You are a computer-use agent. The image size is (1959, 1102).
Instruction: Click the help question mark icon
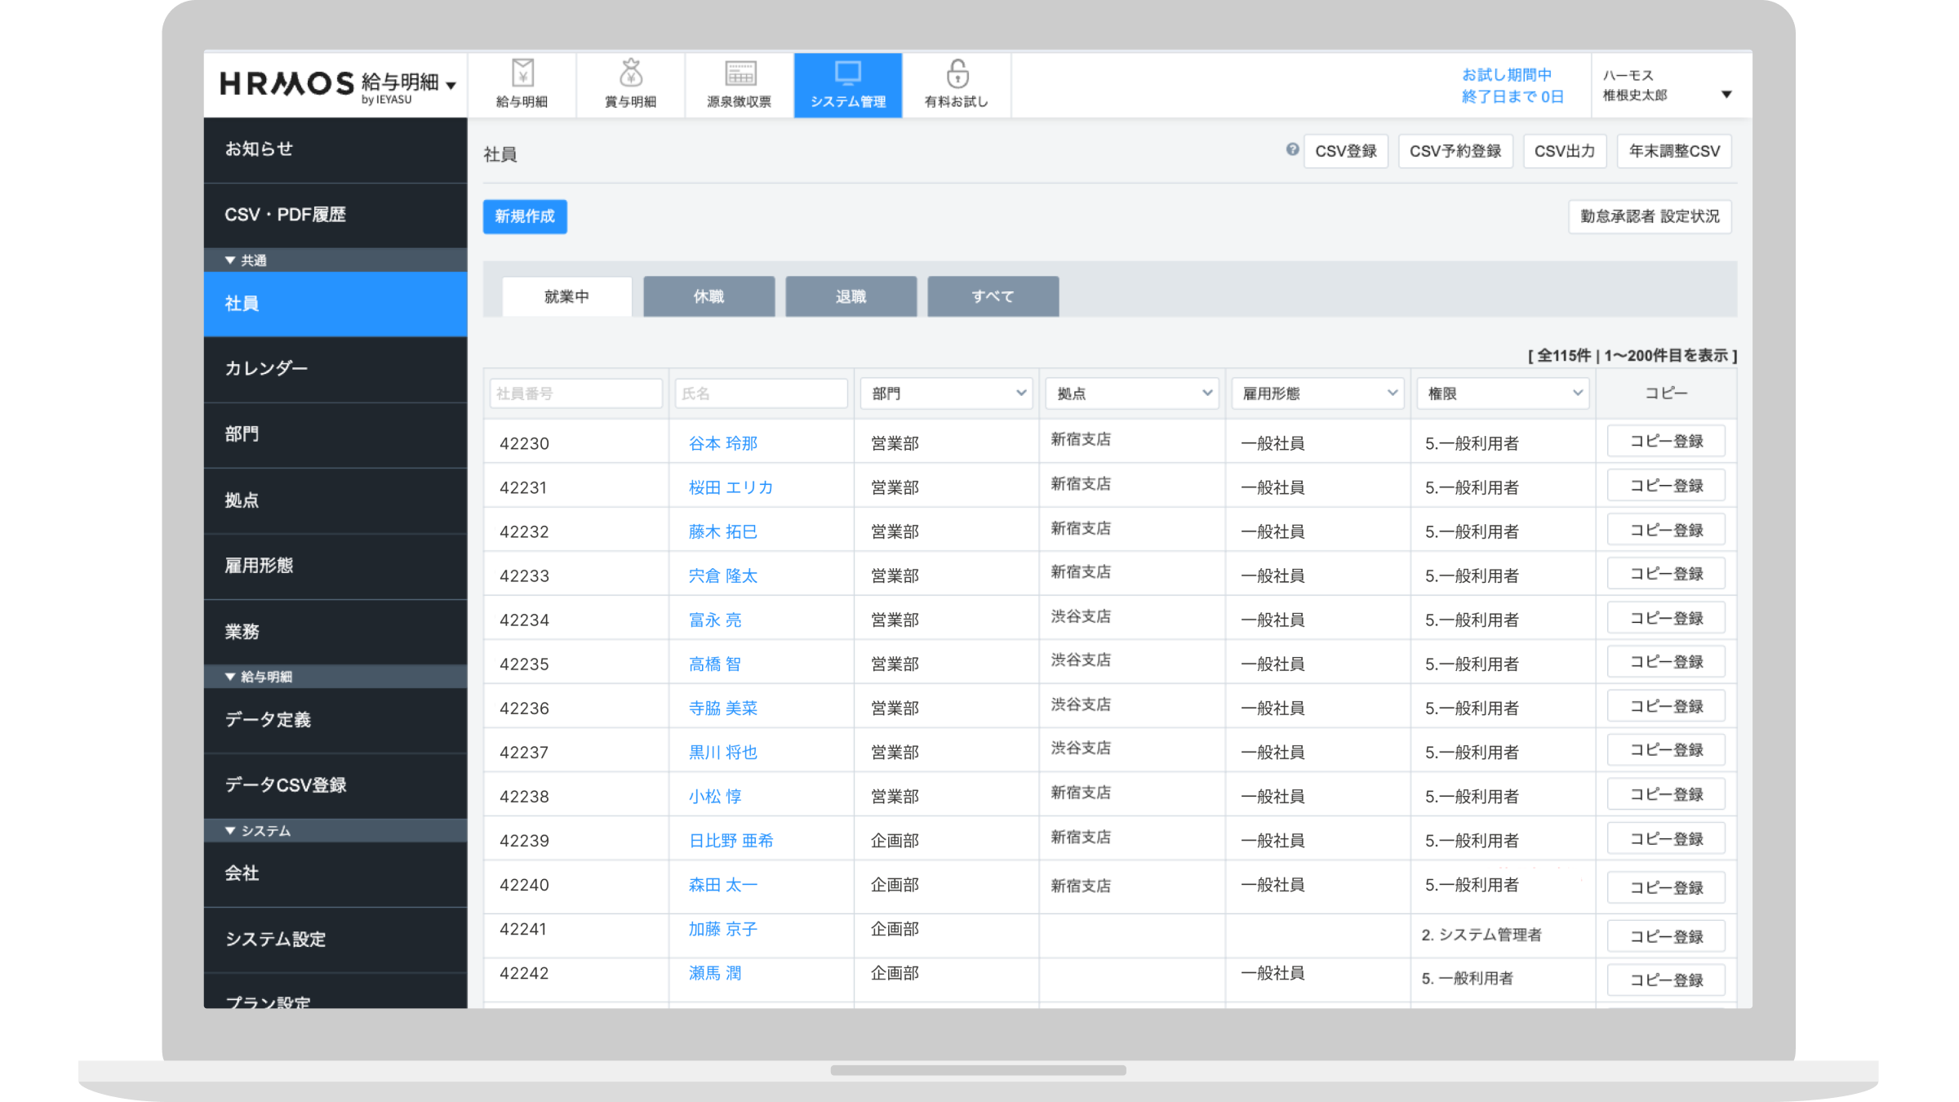pyautogui.click(x=1292, y=149)
